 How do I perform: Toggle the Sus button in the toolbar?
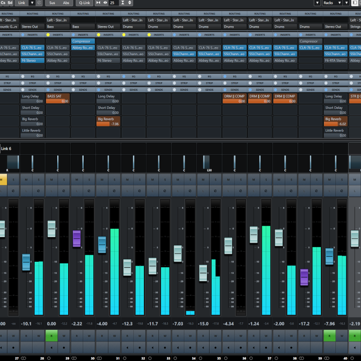pos(52,3)
